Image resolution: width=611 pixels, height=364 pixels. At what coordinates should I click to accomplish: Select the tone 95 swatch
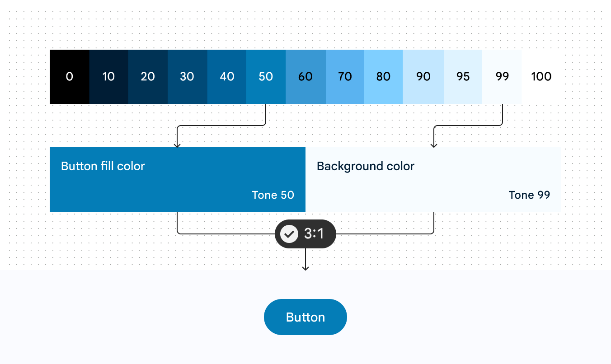coord(463,77)
